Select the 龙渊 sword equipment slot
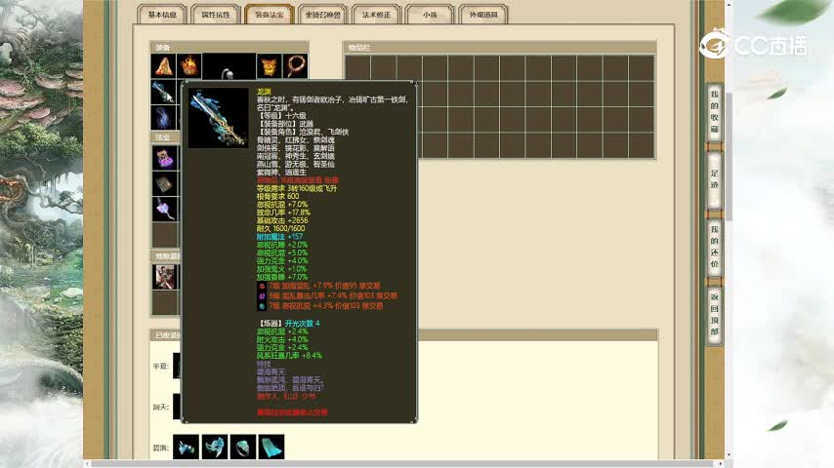The height and width of the screenshot is (468, 834). click(163, 92)
